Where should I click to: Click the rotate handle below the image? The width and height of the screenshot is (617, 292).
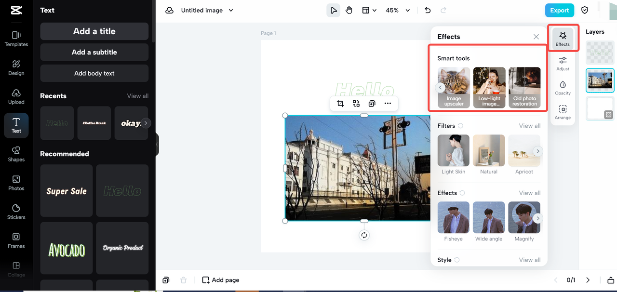(364, 235)
